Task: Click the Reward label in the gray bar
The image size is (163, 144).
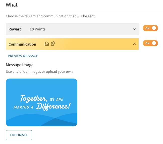Action: (15, 29)
